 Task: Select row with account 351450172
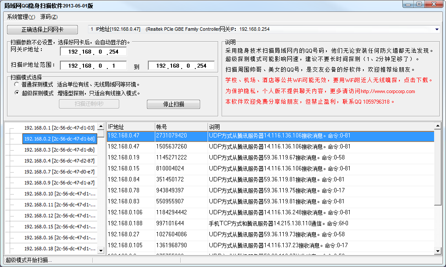(x=271, y=180)
